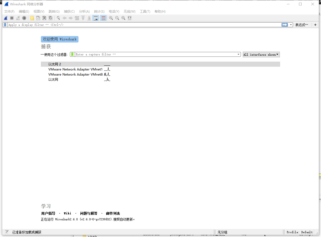321x237 pixels.
Task: Close the capture file X icon
Action: click(x=44, y=18)
